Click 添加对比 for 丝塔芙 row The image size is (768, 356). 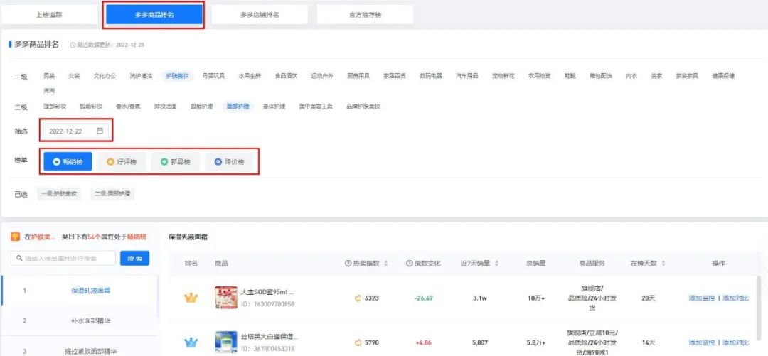click(x=736, y=342)
